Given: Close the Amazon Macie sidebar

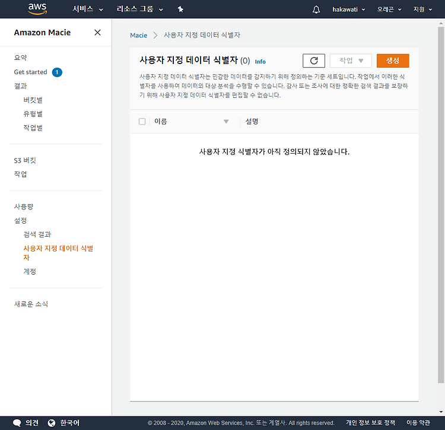Looking at the screenshot, I should pyautogui.click(x=97, y=33).
